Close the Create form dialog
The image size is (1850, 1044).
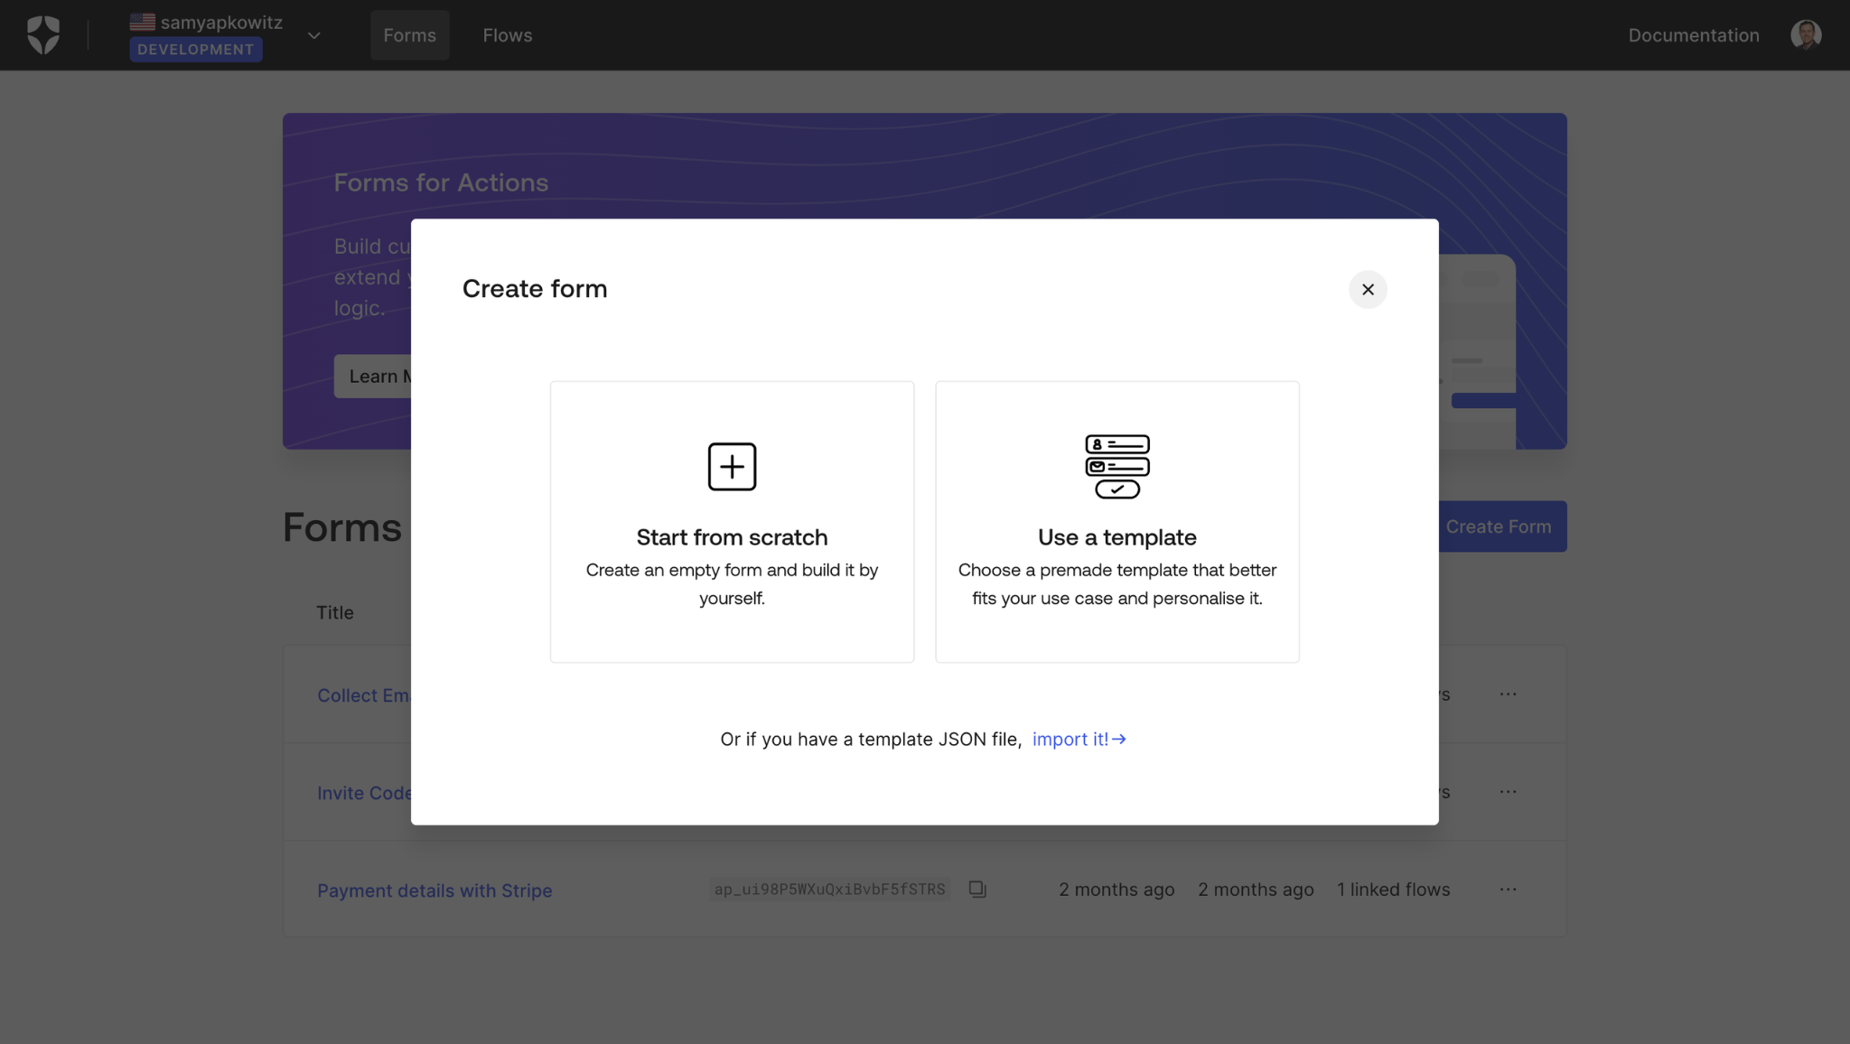click(1368, 290)
